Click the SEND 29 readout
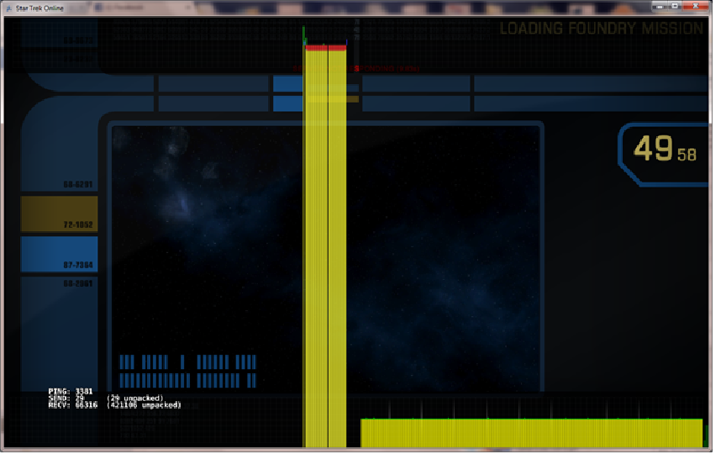The width and height of the screenshot is (726, 454). tap(66, 398)
